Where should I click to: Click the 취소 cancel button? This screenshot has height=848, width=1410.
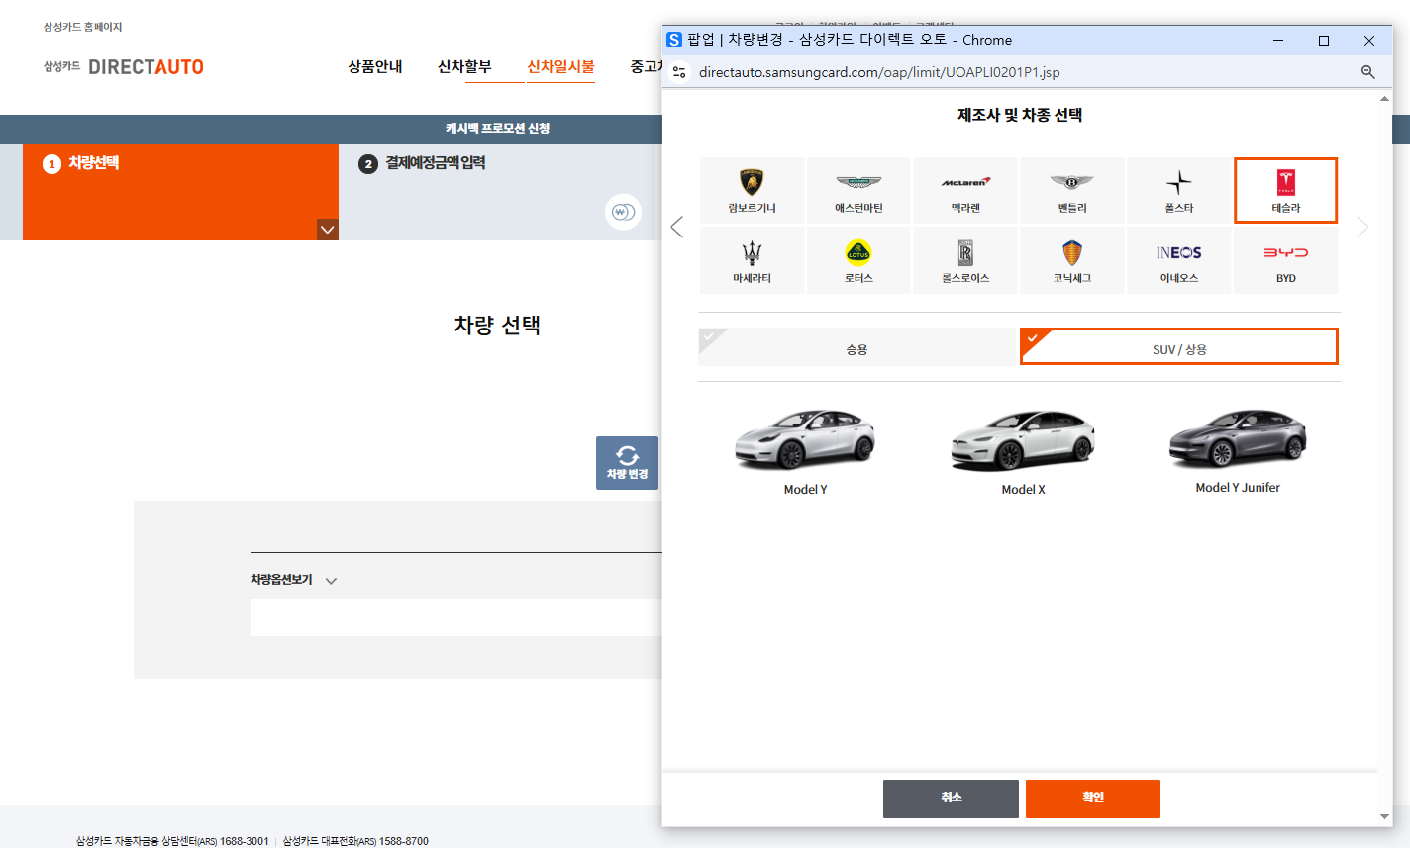[951, 799]
